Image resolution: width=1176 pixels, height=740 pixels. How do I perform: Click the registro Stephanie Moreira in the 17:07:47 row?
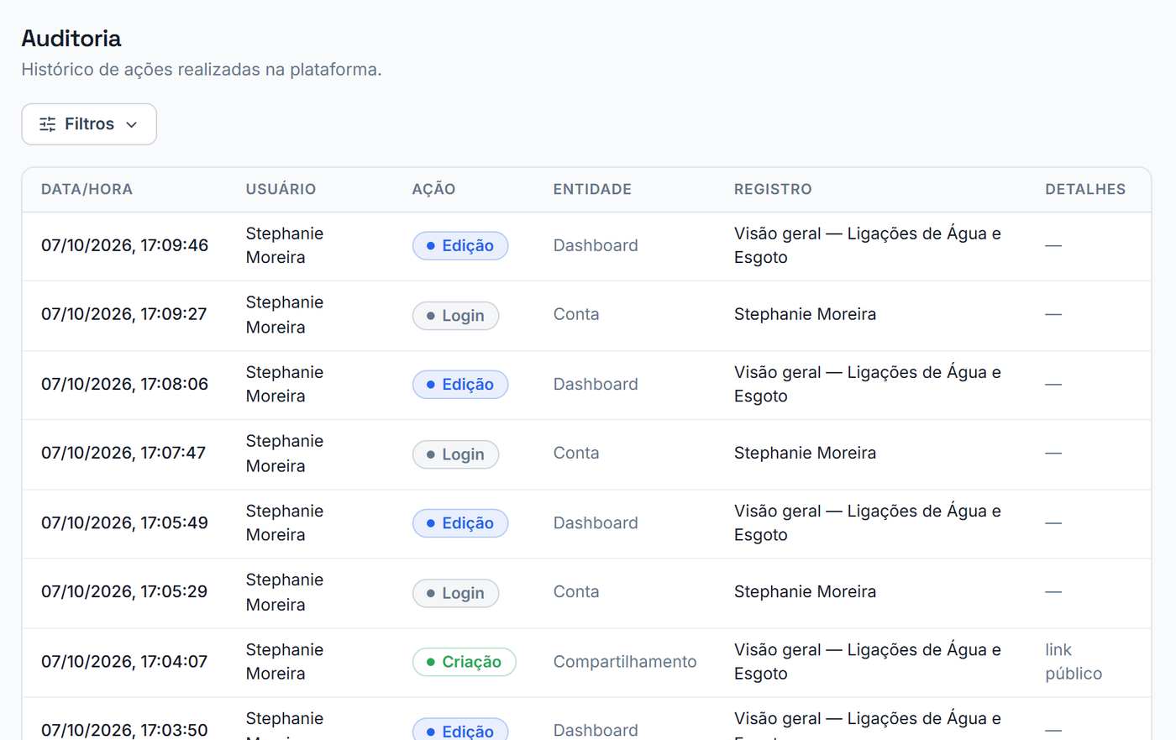805,453
